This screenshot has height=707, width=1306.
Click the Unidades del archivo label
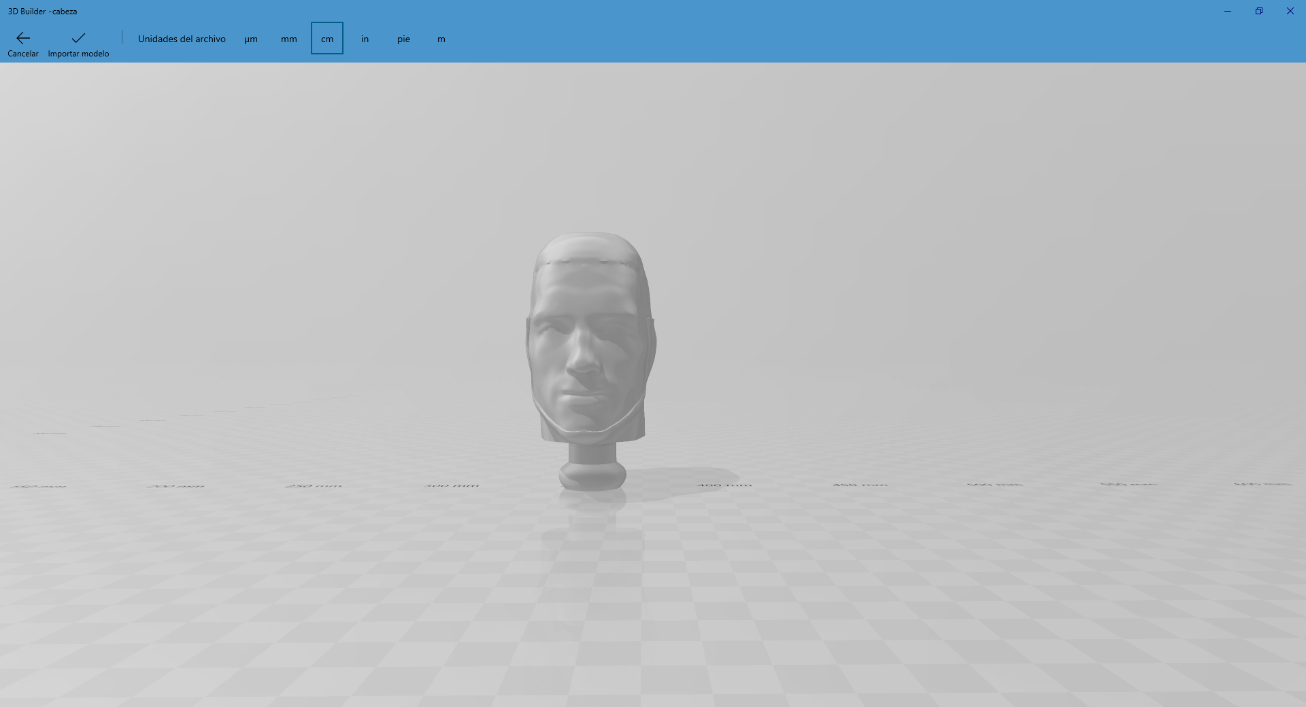click(181, 39)
